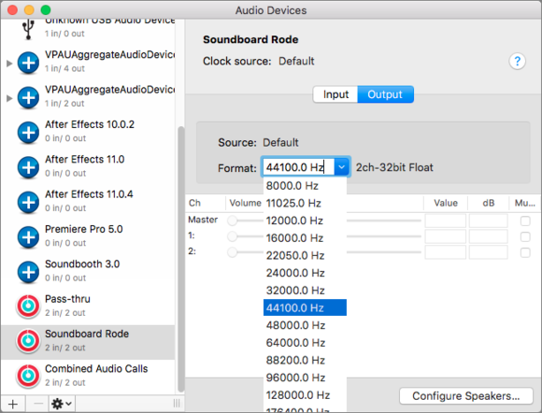Expand the first VPAUAggregateAudioDevice entry
Image resolution: width=542 pixels, height=413 pixels.
pos(9,64)
